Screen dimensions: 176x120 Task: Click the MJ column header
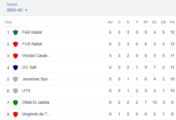(x=110, y=22)
